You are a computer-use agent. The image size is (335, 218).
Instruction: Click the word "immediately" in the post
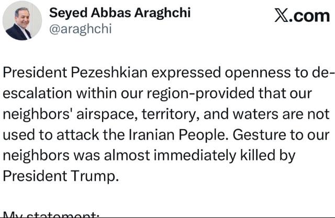pyautogui.click(x=193, y=155)
